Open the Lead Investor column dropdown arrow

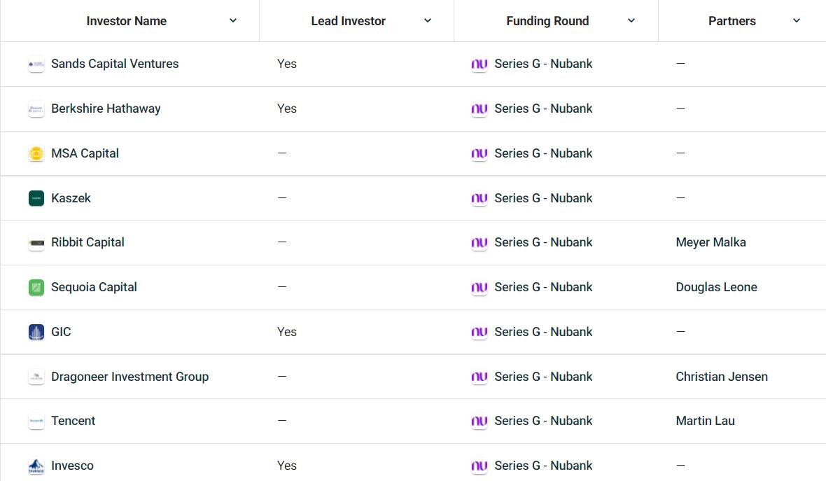(428, 20)
